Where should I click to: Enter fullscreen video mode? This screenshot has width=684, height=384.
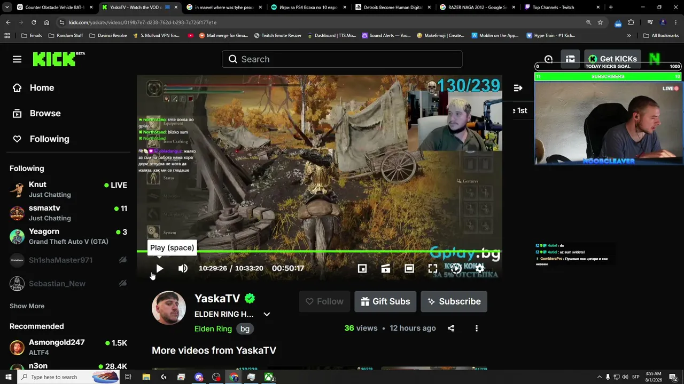[433, 268]
